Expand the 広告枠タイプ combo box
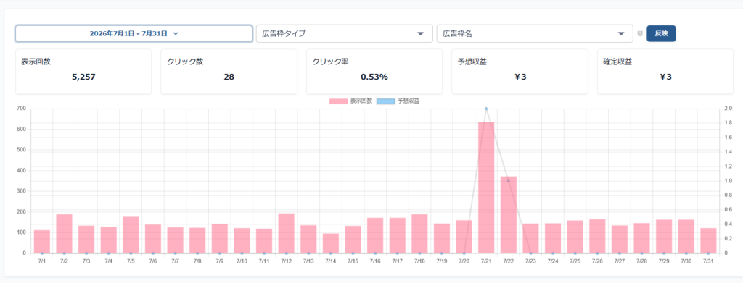The image size is (743, 283). coord(345,33)
